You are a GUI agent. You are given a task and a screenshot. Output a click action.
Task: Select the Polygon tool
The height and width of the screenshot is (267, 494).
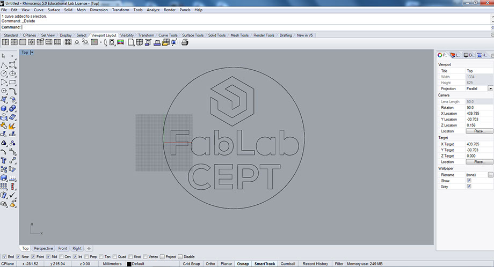click(x=3, y=91)
